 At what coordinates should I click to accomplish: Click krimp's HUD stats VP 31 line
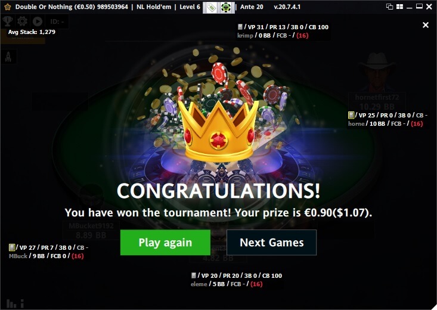pos(286,27)
